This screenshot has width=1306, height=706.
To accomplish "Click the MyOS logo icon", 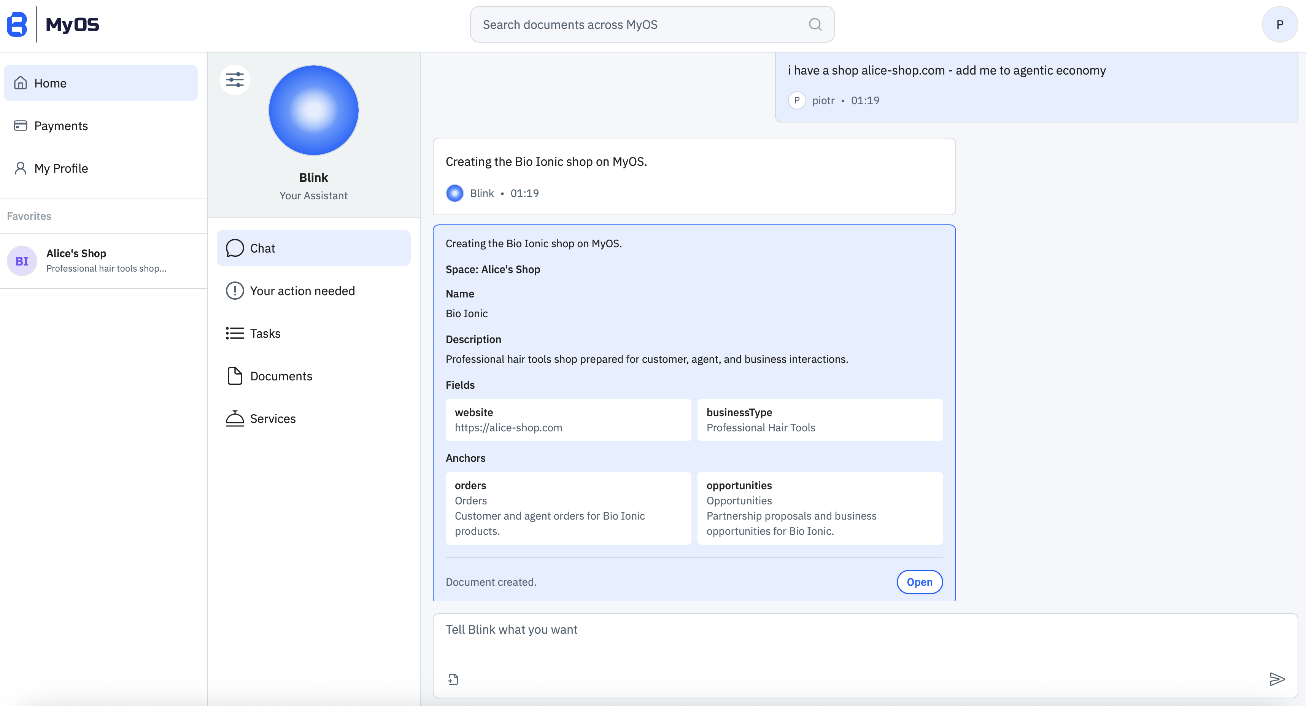I will [17, 24].
